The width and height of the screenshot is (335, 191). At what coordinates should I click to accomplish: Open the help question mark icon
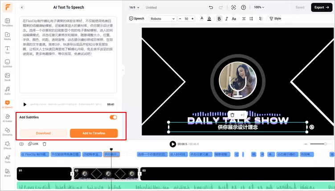(243, 8)
